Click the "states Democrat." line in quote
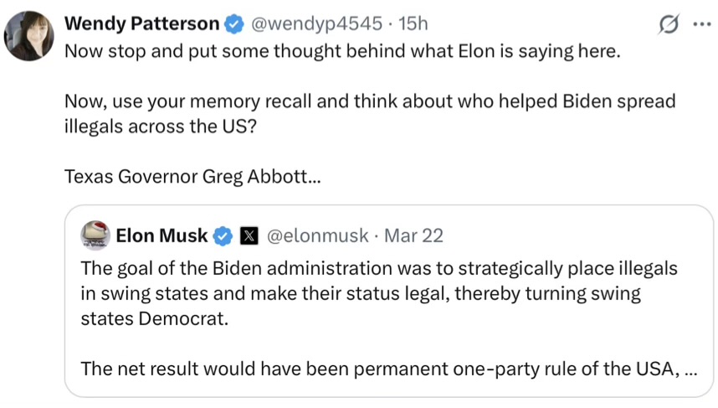This screenshot has height=408, width=718. tap(154, 319)
